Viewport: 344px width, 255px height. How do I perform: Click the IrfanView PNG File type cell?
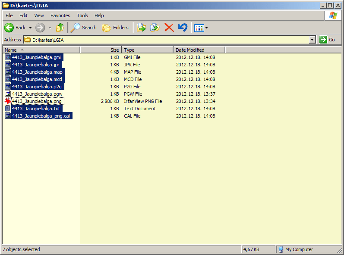tap(143, 101)
